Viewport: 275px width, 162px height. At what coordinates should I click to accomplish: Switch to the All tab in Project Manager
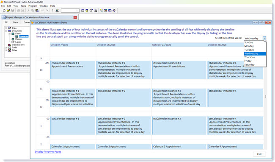coord(6,22)
